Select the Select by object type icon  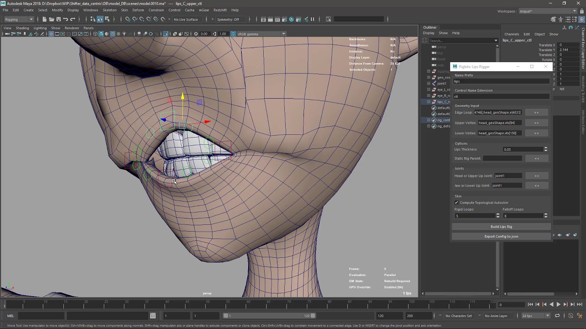point(100,19)
